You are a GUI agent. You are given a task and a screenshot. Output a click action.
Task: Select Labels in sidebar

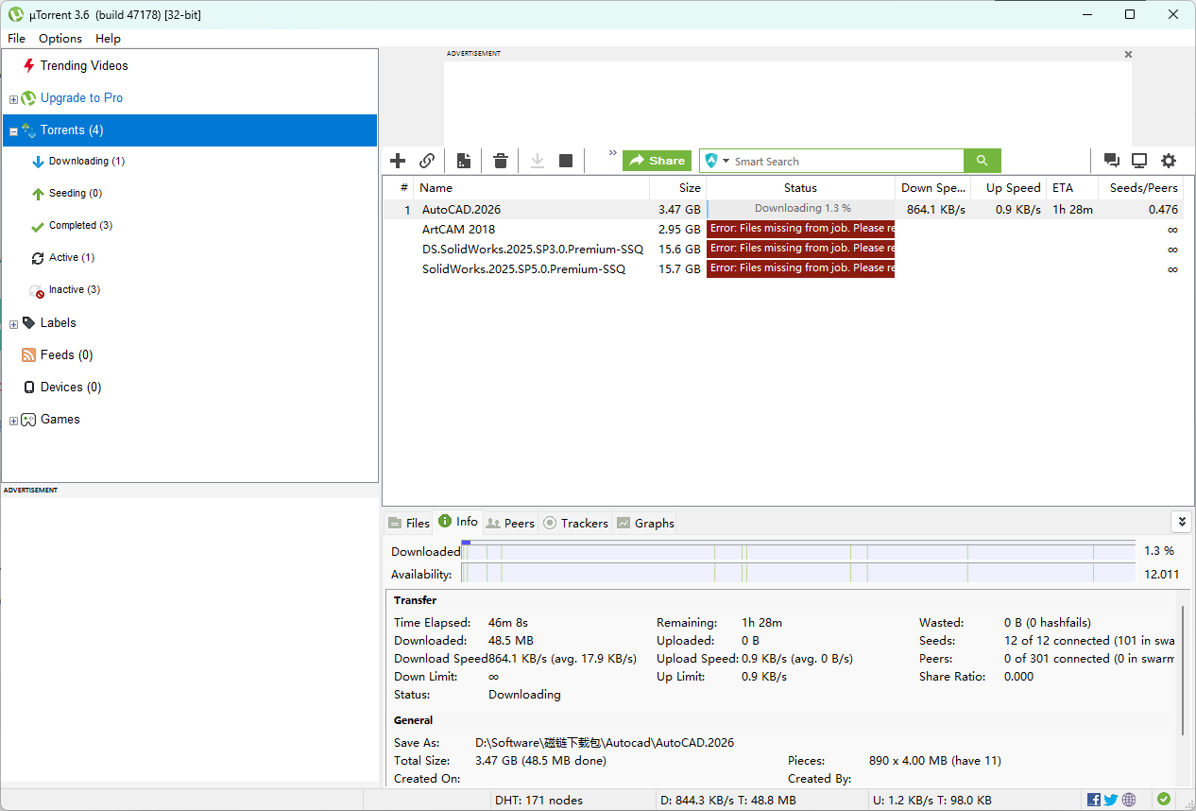59,323
